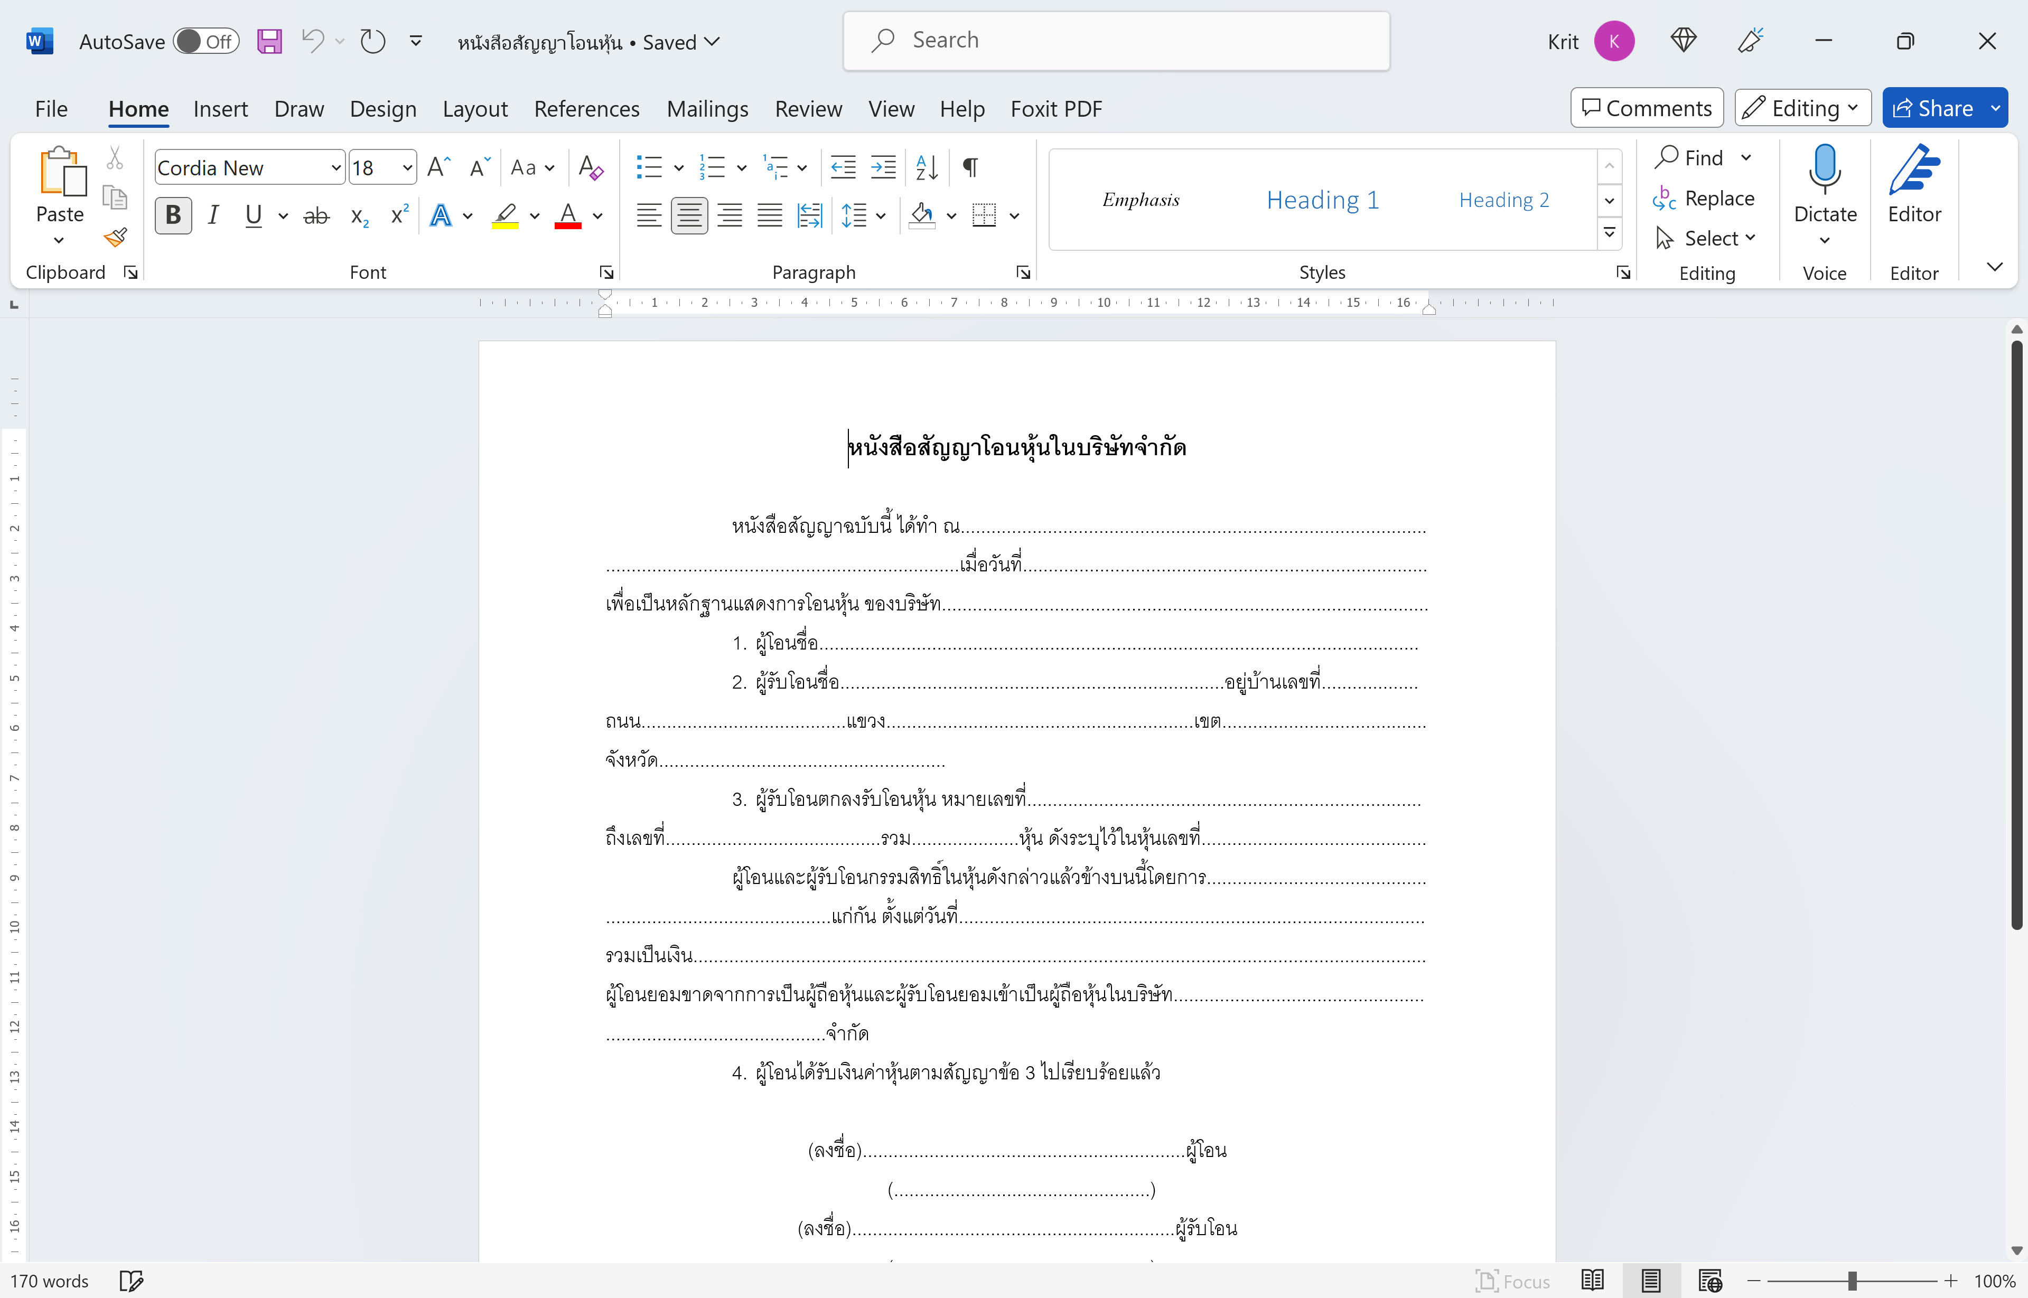
Task: Click the Increase Indent icon
Action: coord(883,167)
